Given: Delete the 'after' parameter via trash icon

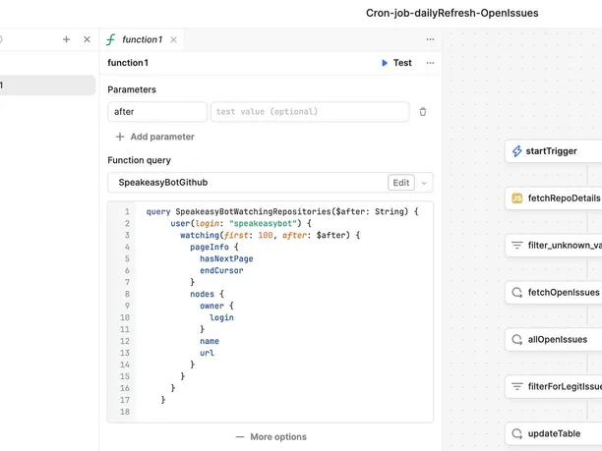Looking at the screenshot, I should point(423,112).
